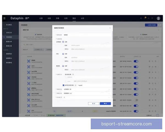
Task: Click the refresh icon beside 新建识别规则 button
Action: (159, 25)
